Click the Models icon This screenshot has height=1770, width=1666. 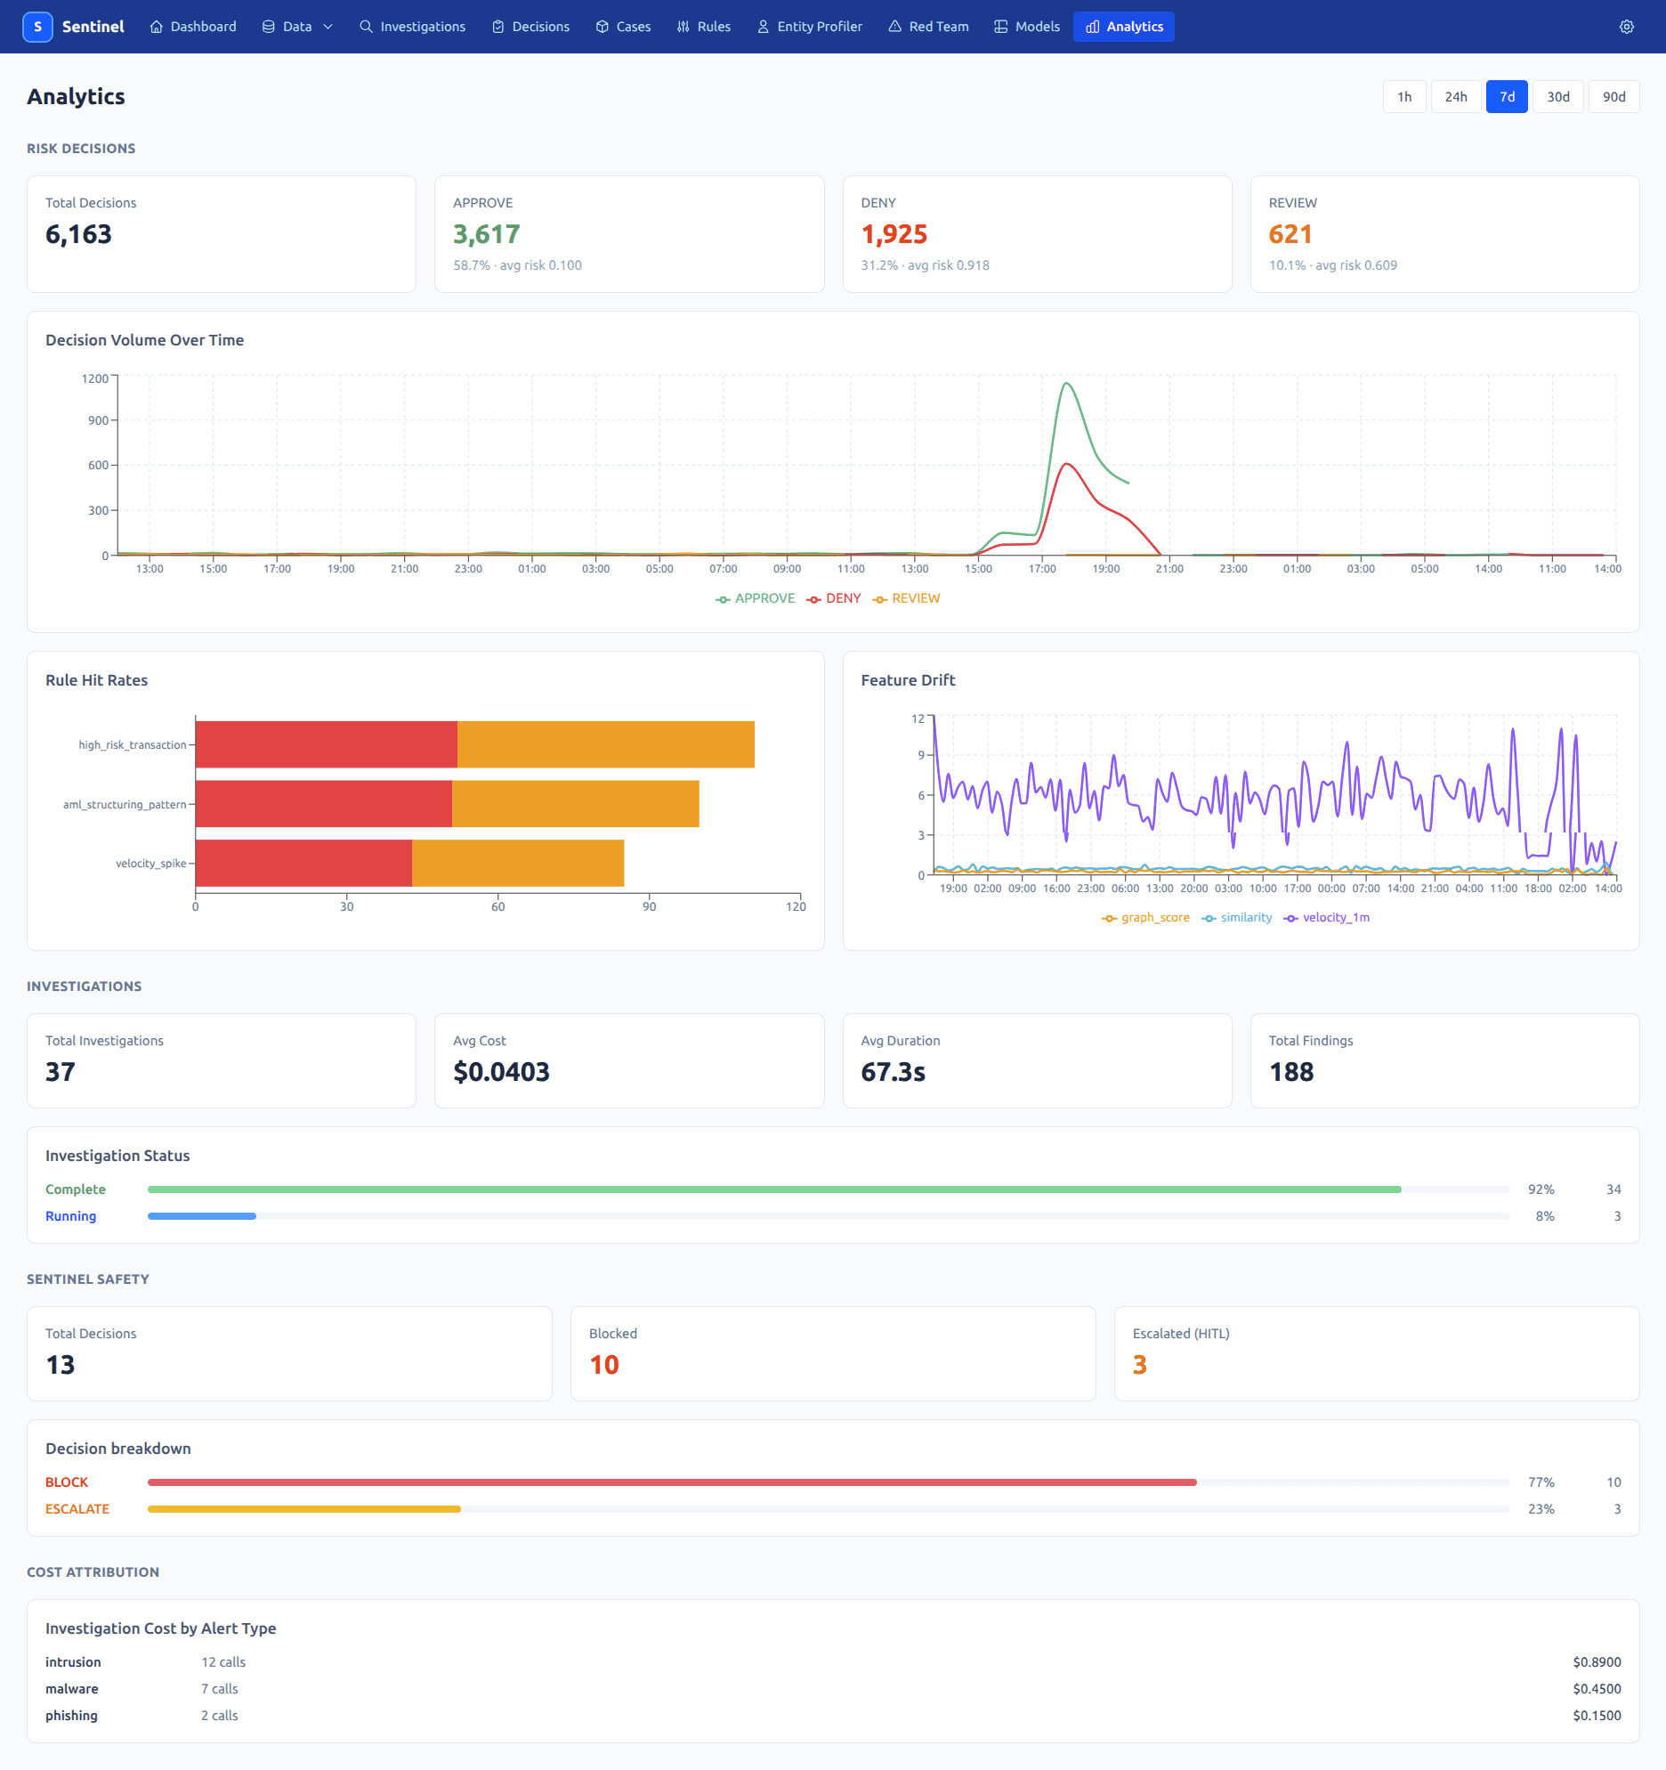point(1001,27)
